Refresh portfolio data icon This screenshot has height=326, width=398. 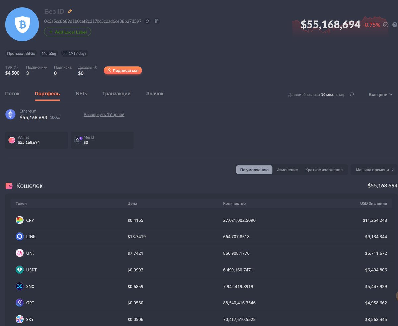point(352,94)
